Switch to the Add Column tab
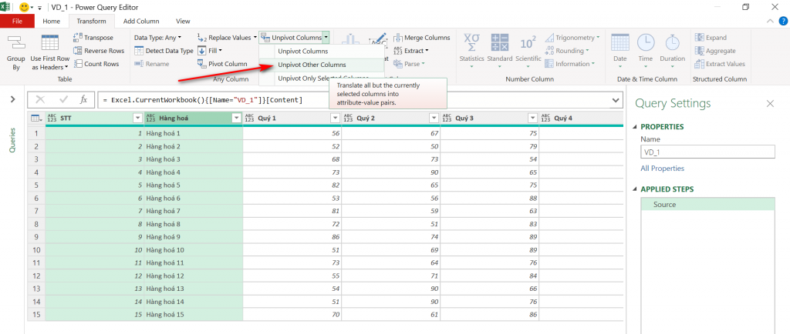790x334 pixels. click(x=141, y=21)
